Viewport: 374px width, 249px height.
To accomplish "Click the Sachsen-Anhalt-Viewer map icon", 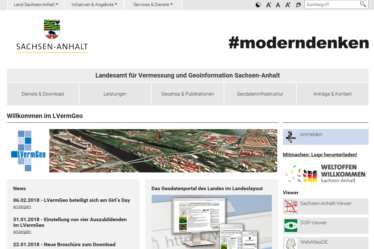I will point(291,206).
